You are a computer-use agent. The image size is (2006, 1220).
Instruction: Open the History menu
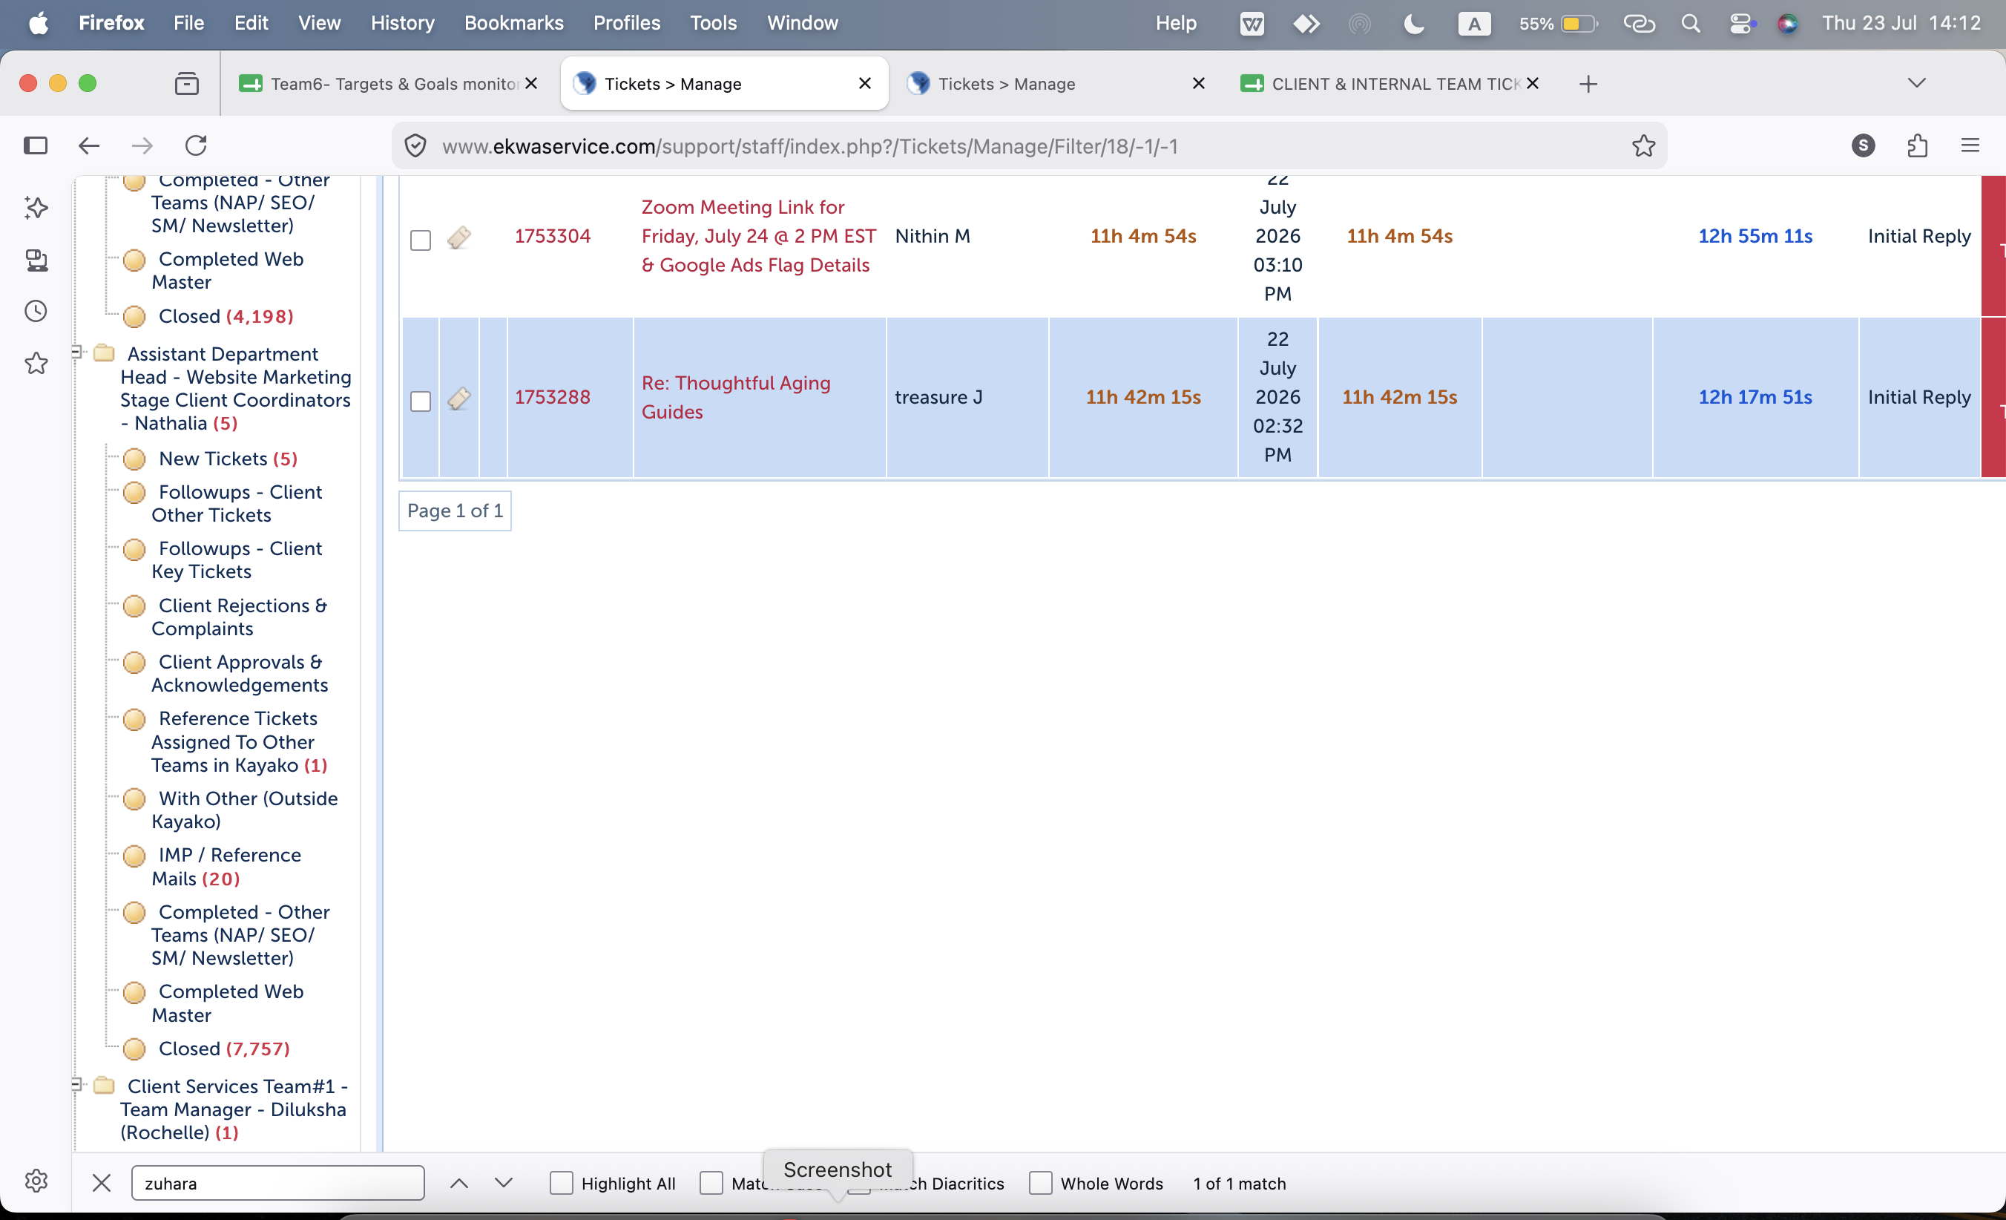pyautogui.click(x=402, y=23)
